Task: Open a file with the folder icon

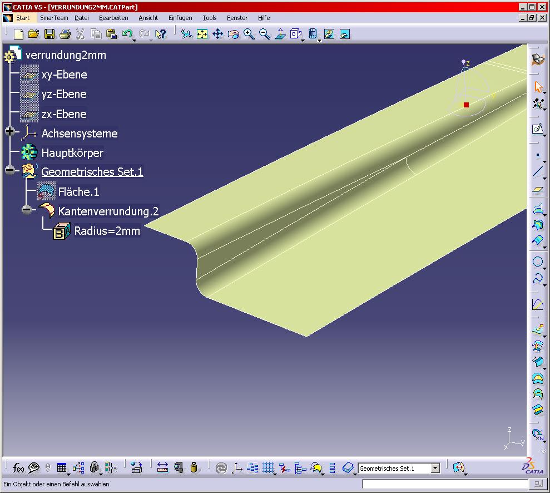Action: point(34,34)
